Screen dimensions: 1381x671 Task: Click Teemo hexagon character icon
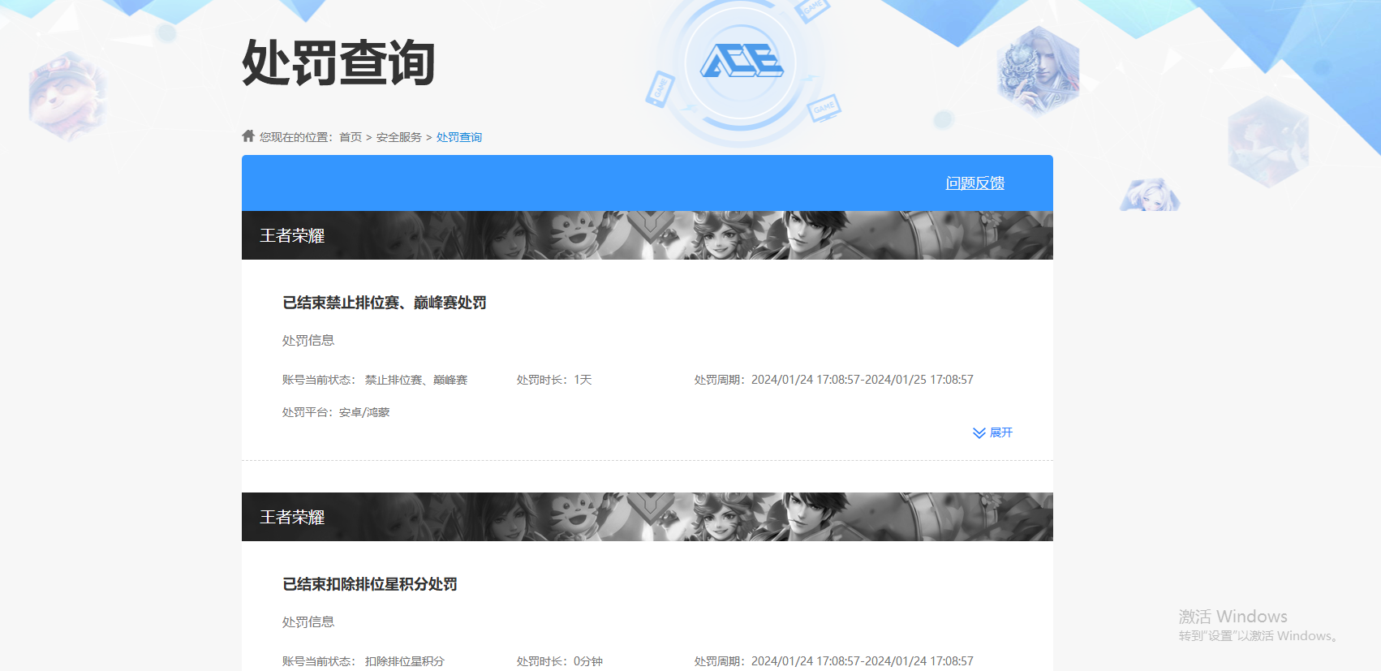(67, 96)
